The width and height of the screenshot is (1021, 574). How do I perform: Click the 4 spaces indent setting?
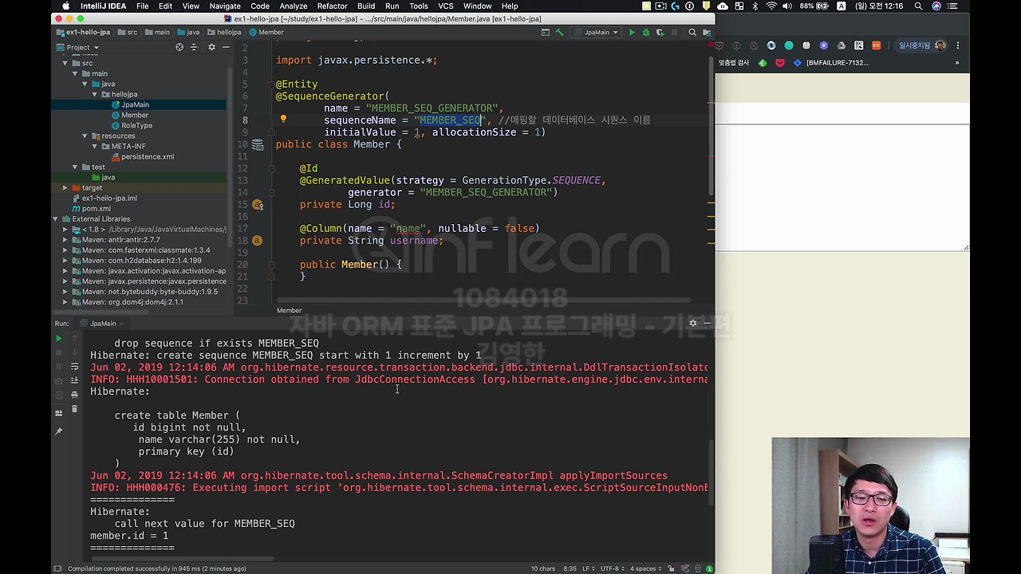(x=645, y=568)
